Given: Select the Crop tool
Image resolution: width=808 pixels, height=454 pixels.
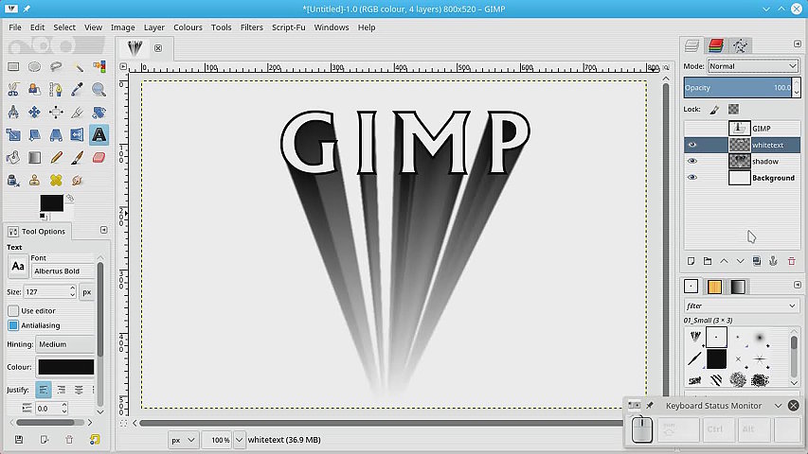Looking at the screenshot, I should coord(78,112).
